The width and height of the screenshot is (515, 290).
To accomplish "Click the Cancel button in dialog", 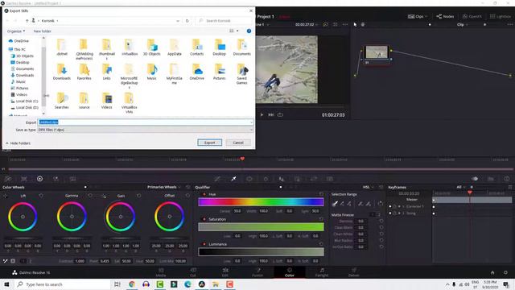I will pyautogui.click(x=238, y=143).
